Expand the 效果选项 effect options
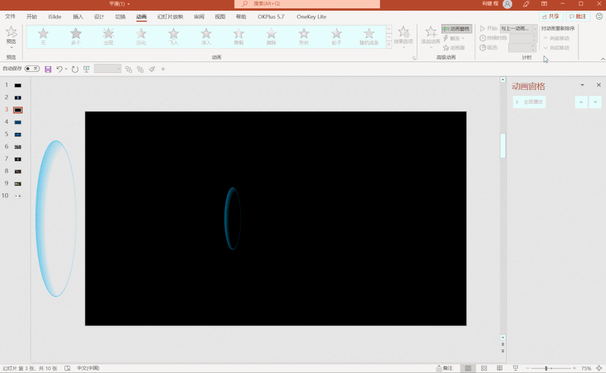Viewport: 606px width, 373px height. [x=403, y=37]
